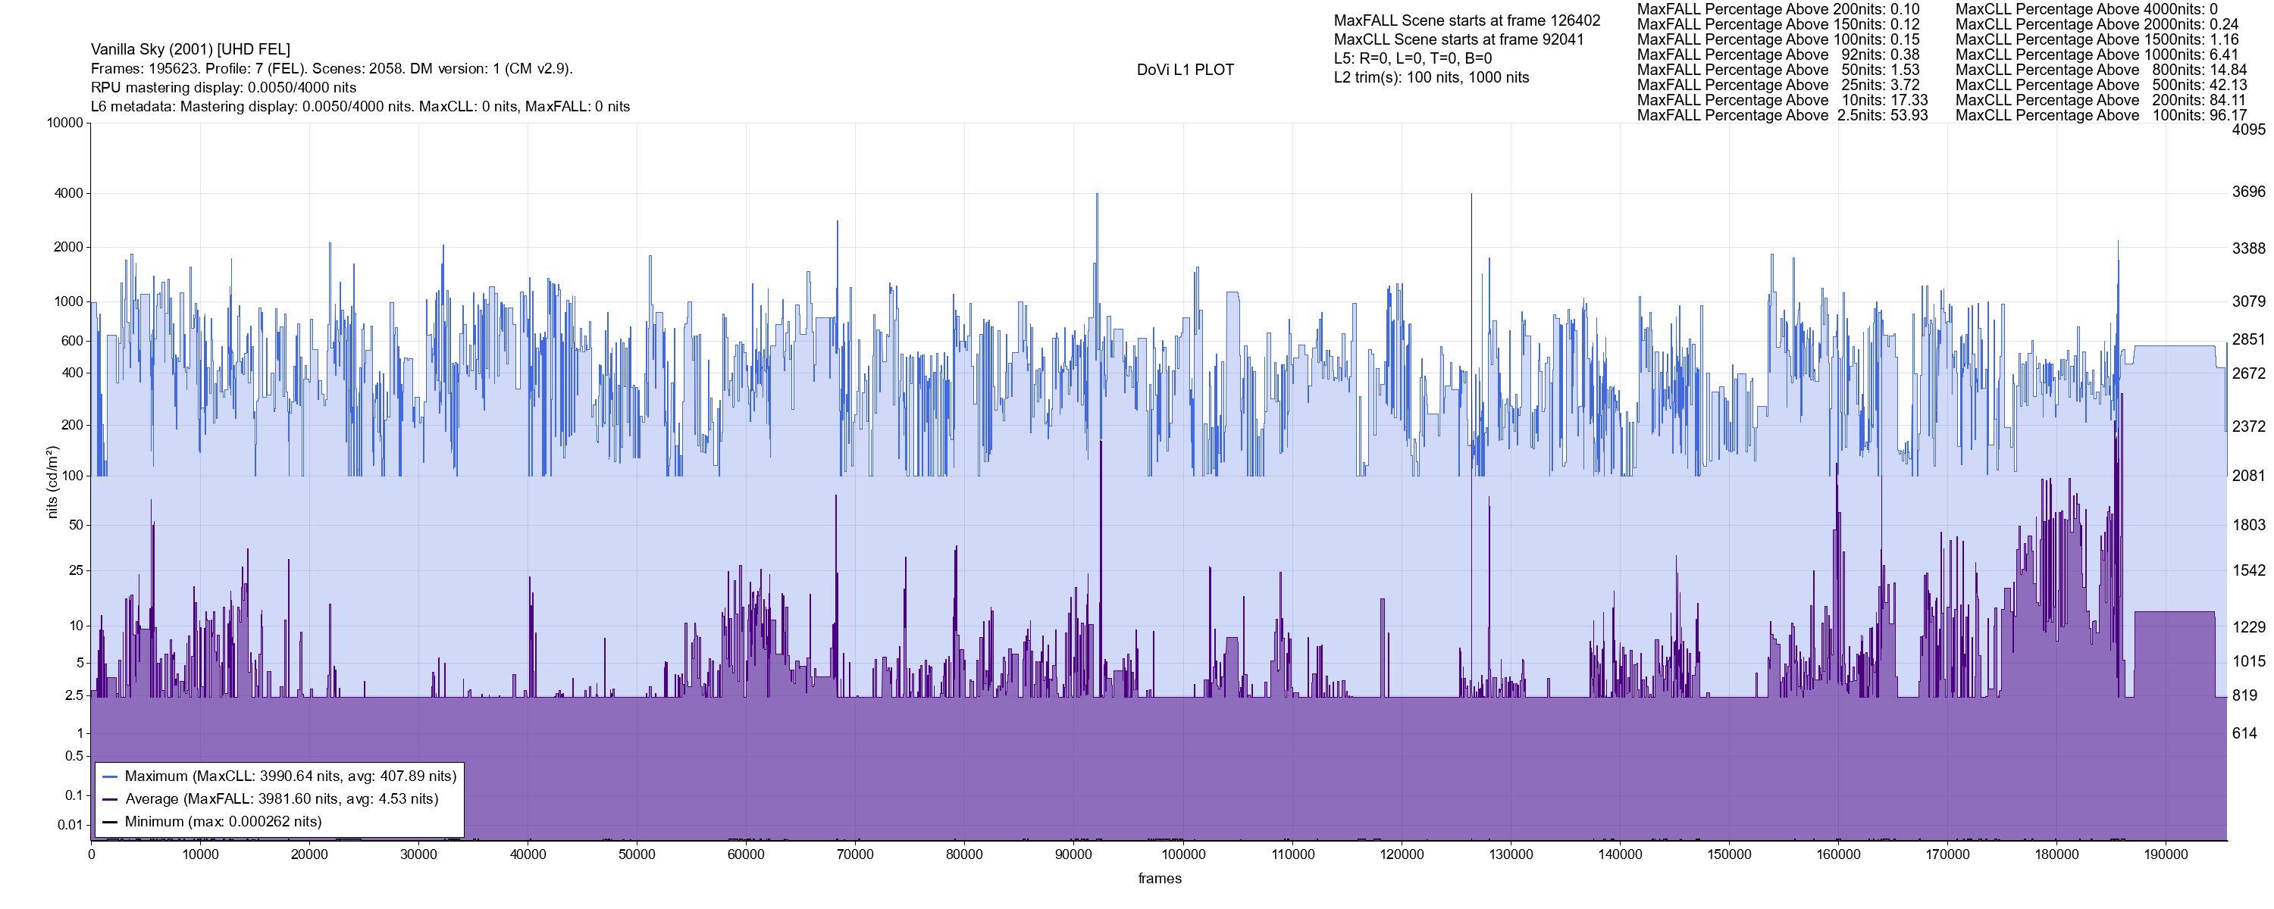Click the y-axis tick labeled 4000
The width and height of the screenshot is (2274, 909).
[69, 193]
